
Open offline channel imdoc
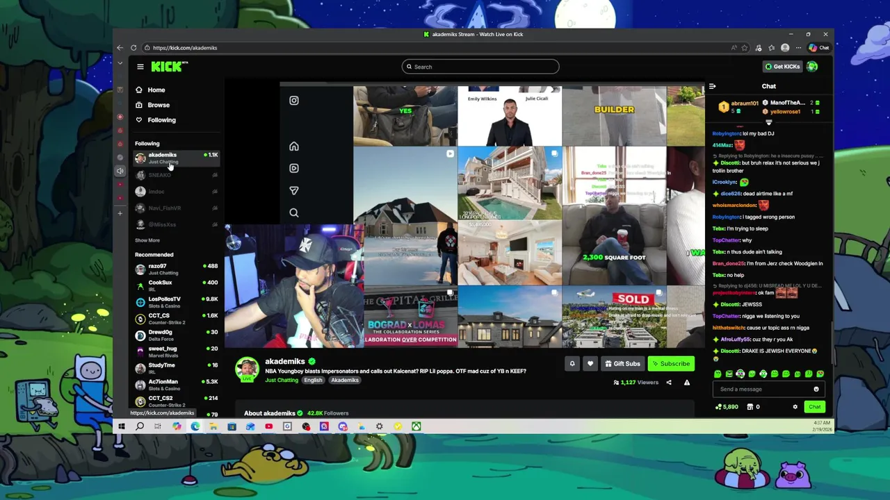point(177,192)
